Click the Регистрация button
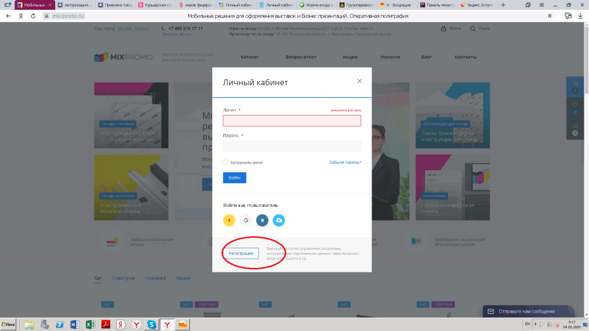Viewport: 589px width, 331px height. (240, 253)
